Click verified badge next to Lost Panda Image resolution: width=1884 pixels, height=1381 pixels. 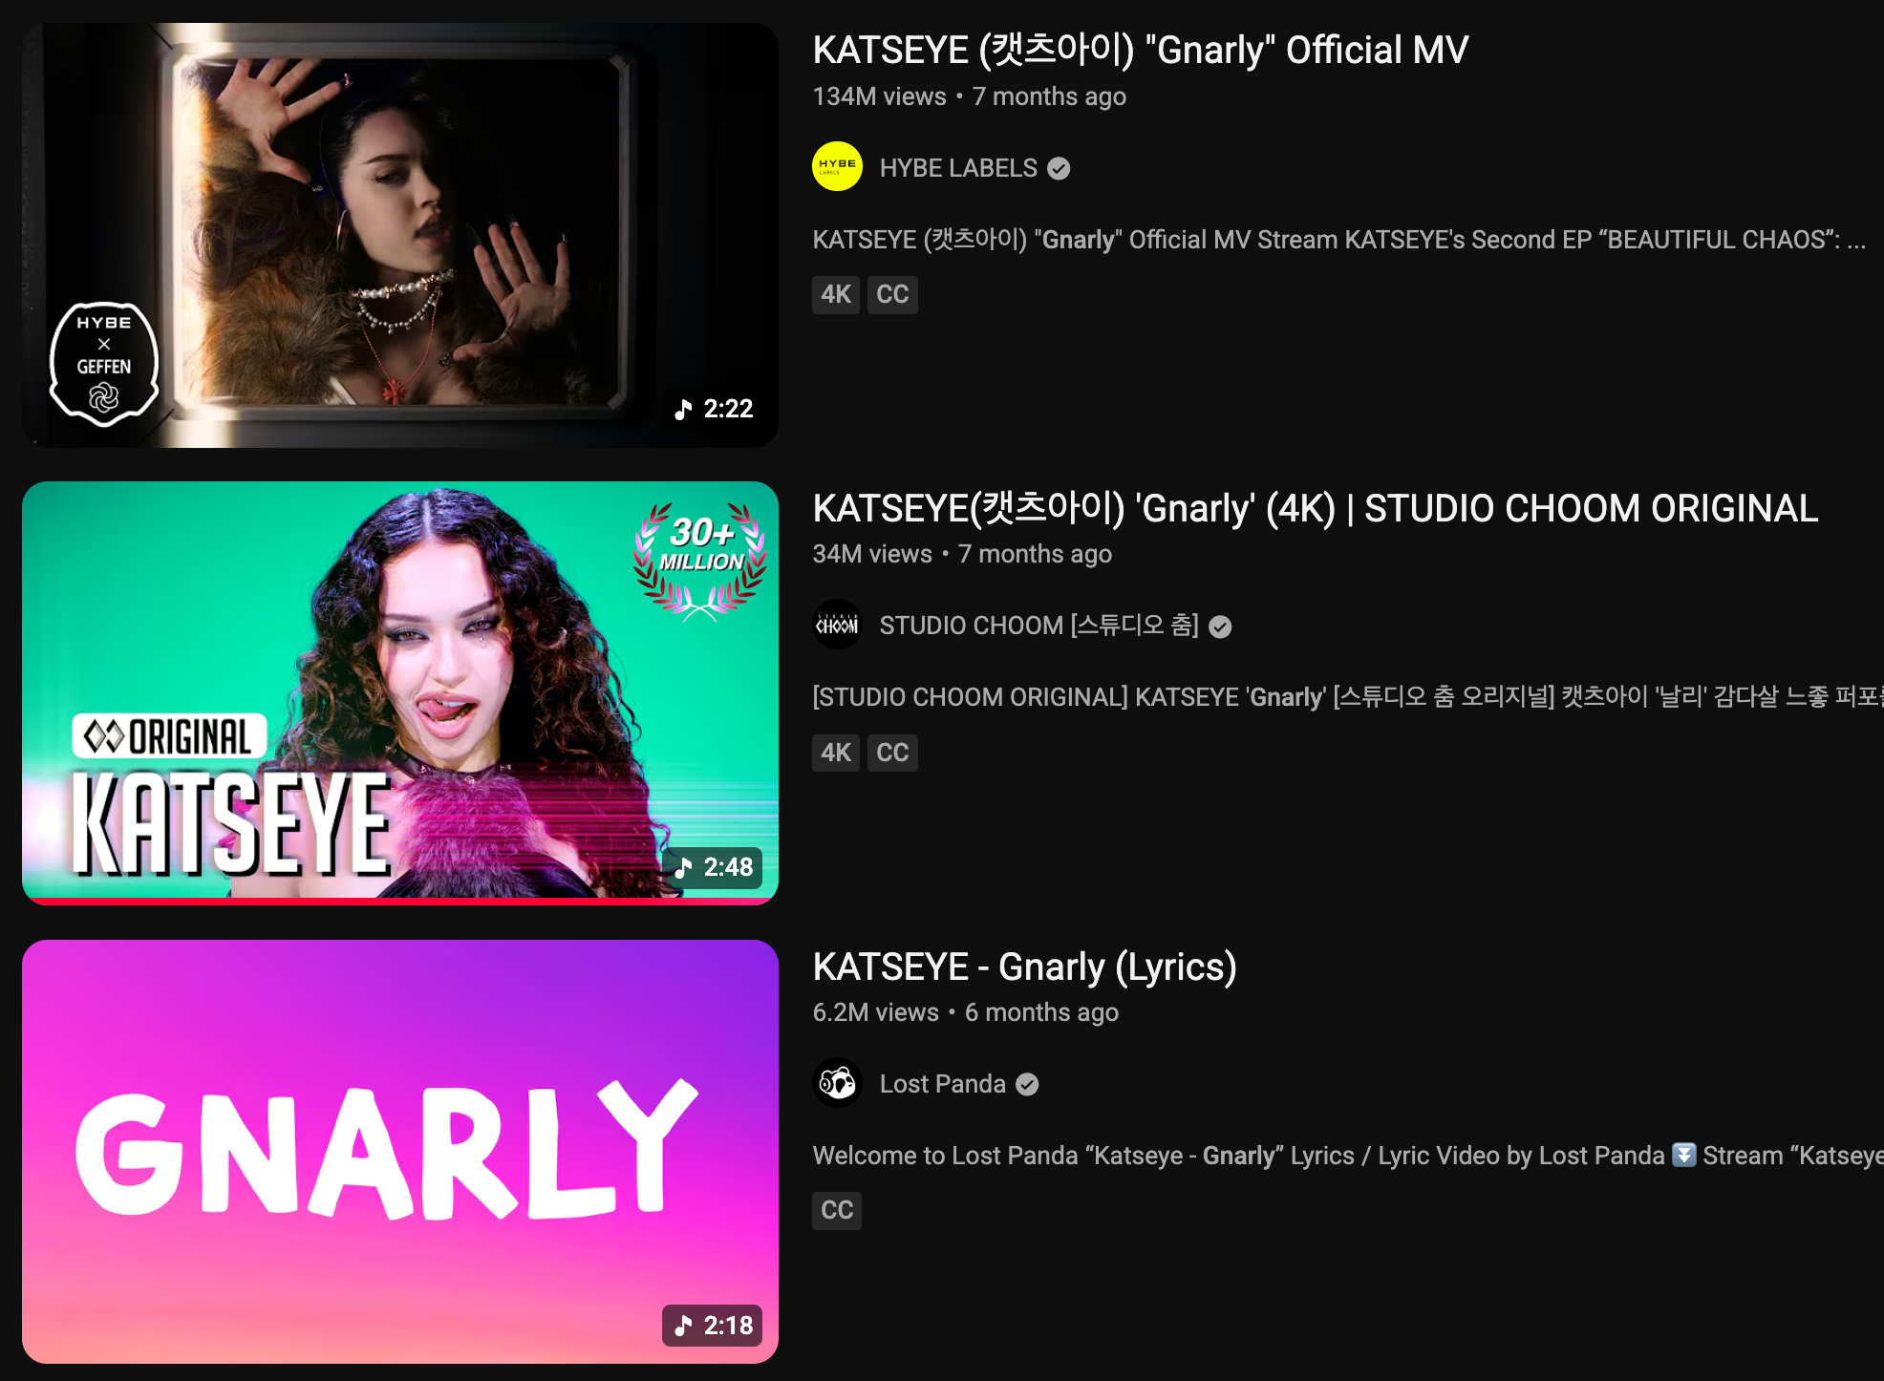[1027, 1084]
